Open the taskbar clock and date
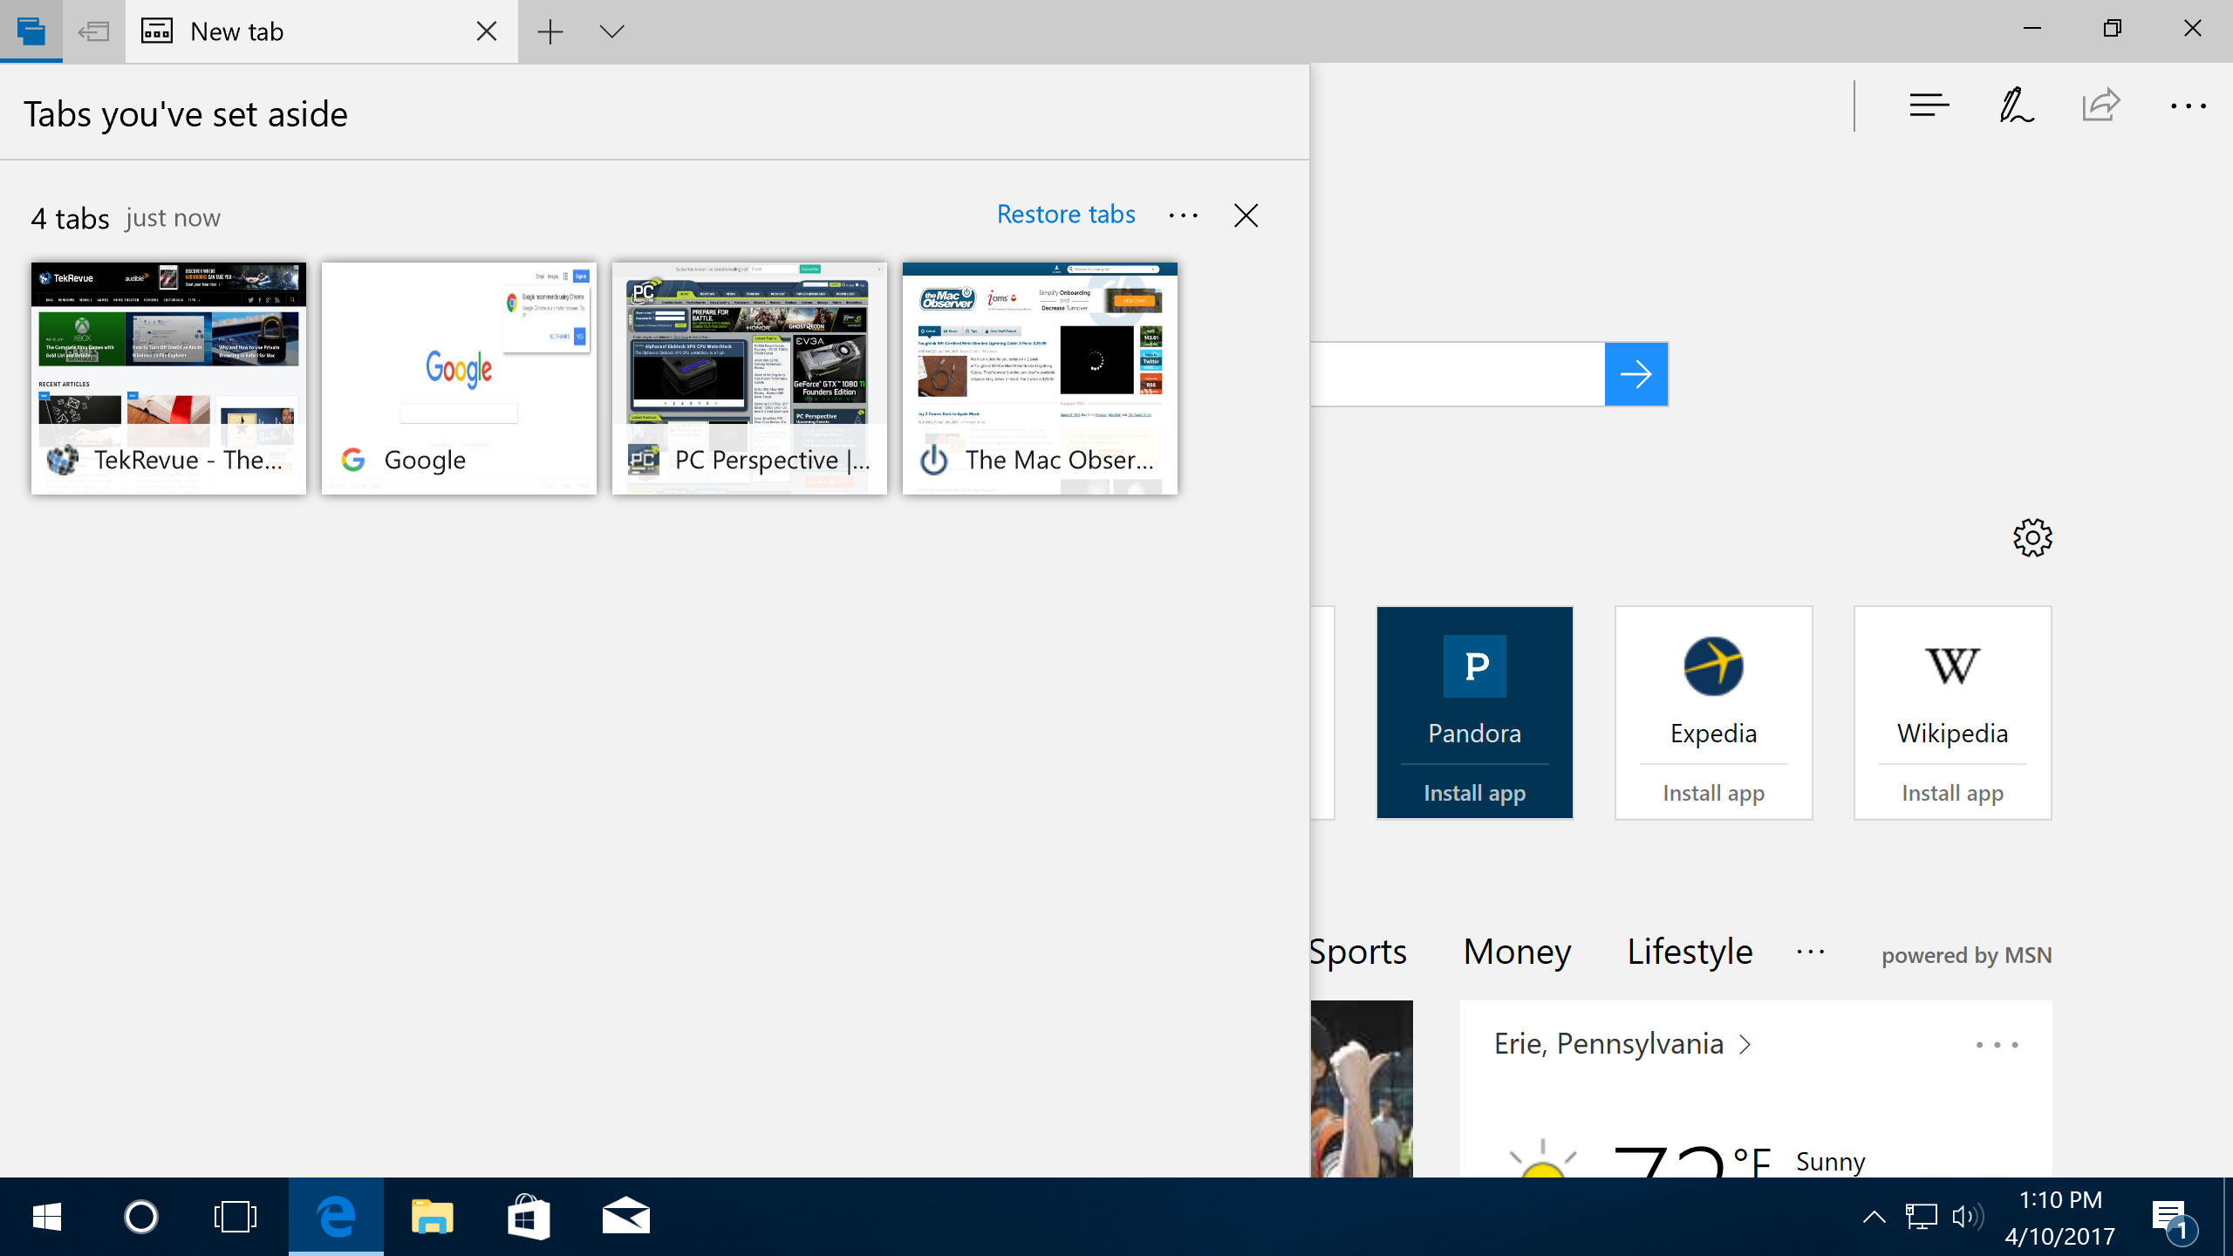 [2060, 1218]
